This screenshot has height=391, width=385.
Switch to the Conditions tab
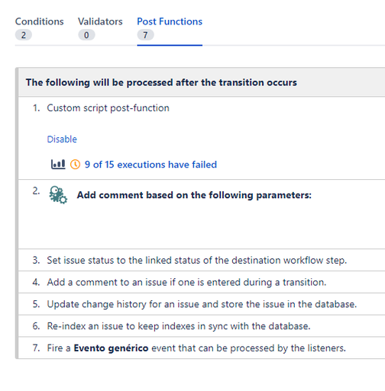40,21
